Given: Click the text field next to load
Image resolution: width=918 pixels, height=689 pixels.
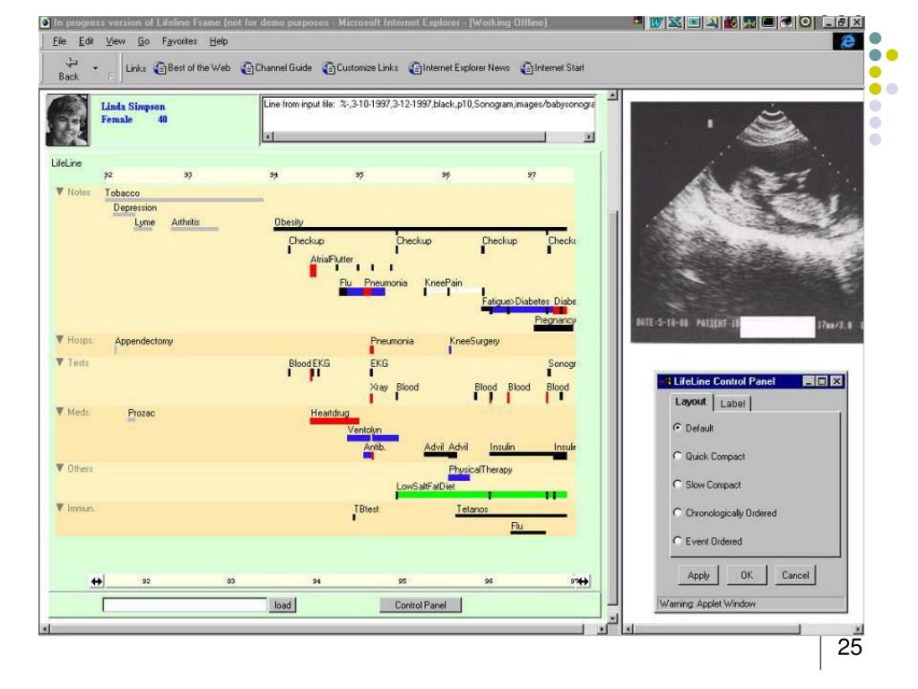Looking at the screenshot, I should [x=185, y=606].
